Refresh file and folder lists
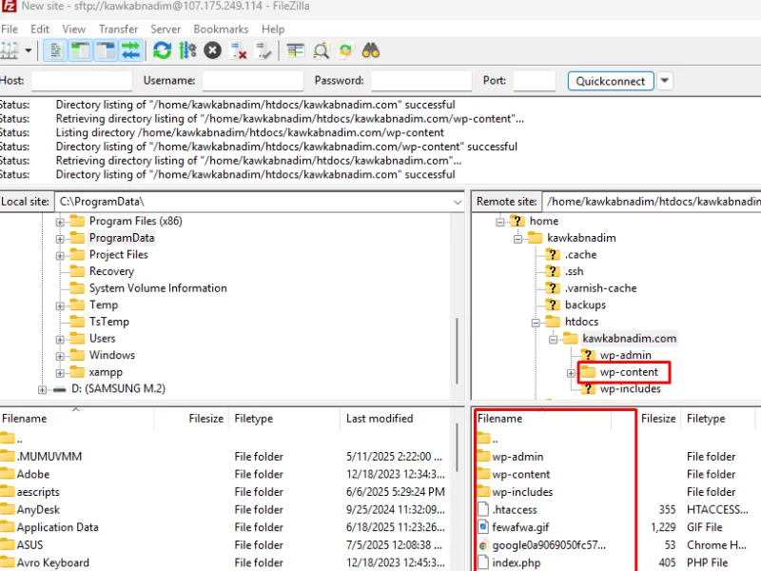 click(x=162, y=50)
